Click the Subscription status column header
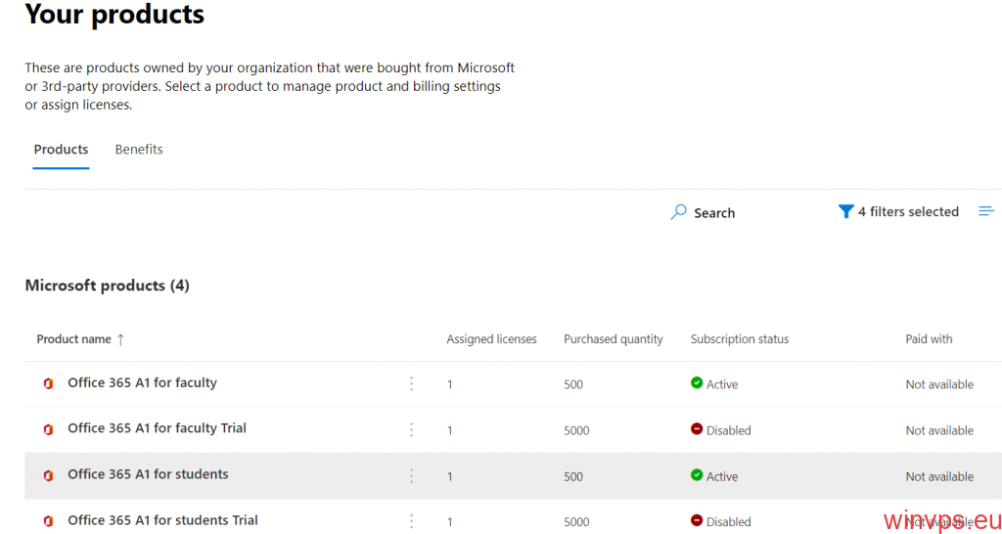 (x=739, y=339)
